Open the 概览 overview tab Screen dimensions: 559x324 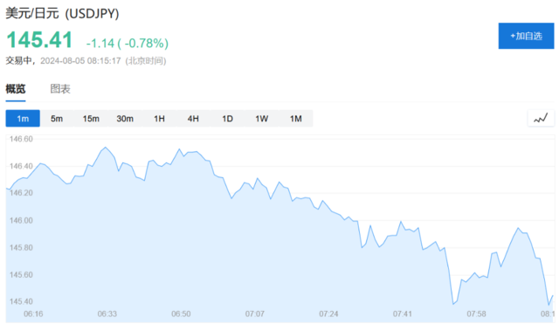coord(16,89)
